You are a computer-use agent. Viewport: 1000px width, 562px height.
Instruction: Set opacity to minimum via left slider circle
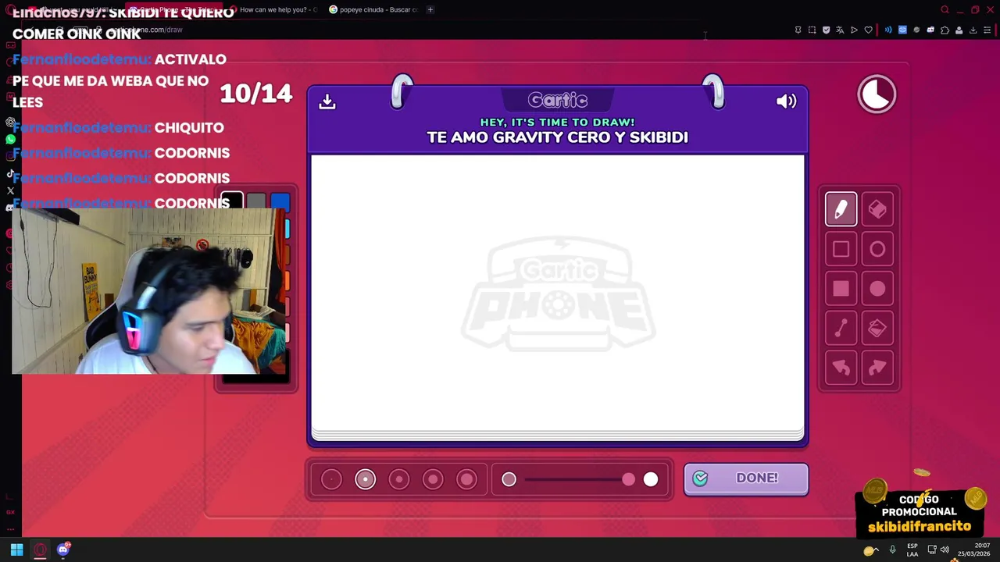(x=509, y=479)
